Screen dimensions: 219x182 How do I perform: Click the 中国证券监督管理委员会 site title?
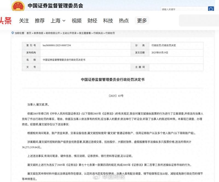tap(55, 6)
